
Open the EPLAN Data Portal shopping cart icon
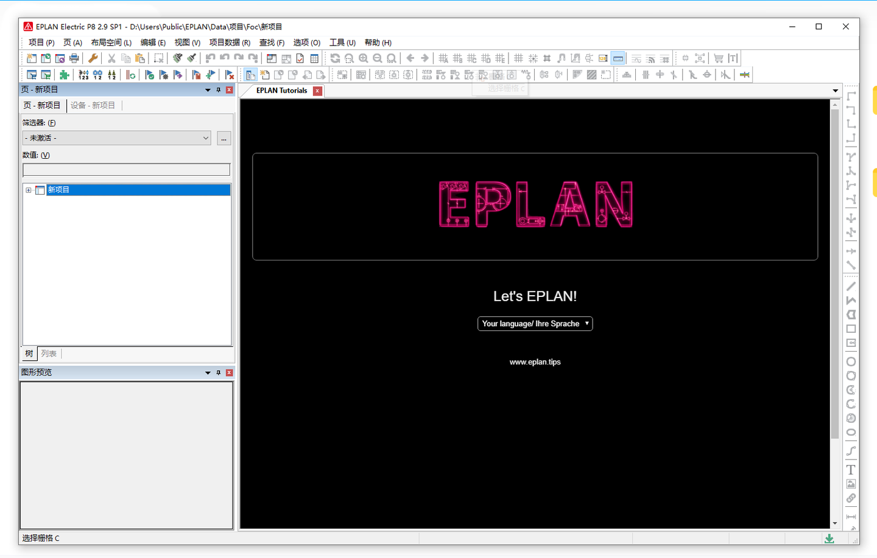[719, 58]
